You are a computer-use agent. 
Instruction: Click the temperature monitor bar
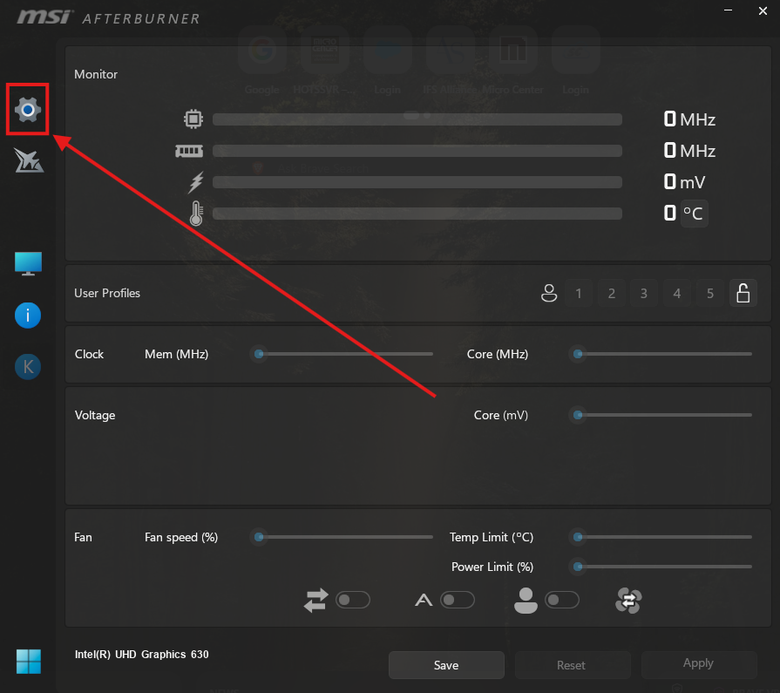click(x=417, y=214)
